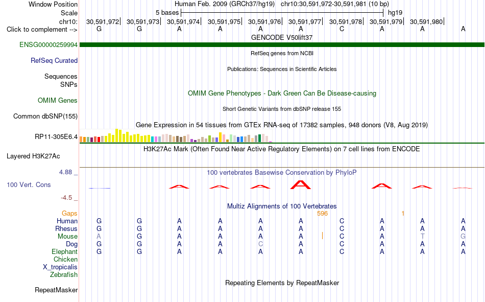
Task: Click the 596 gap count
Action: click(x=322, y=214)
